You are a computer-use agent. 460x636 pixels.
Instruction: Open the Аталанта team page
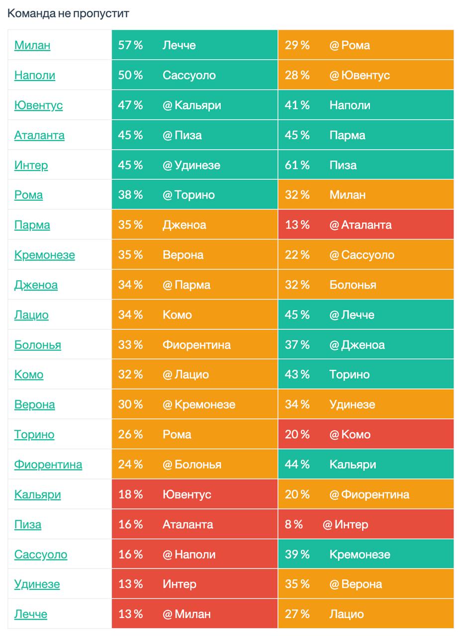(x=39, y=135)
